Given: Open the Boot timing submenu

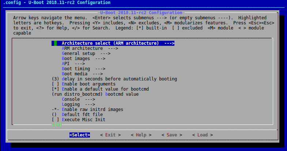Looking at the screenshot, I should coord(83,69).
